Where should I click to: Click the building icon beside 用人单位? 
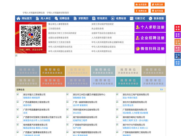[37, 18]
